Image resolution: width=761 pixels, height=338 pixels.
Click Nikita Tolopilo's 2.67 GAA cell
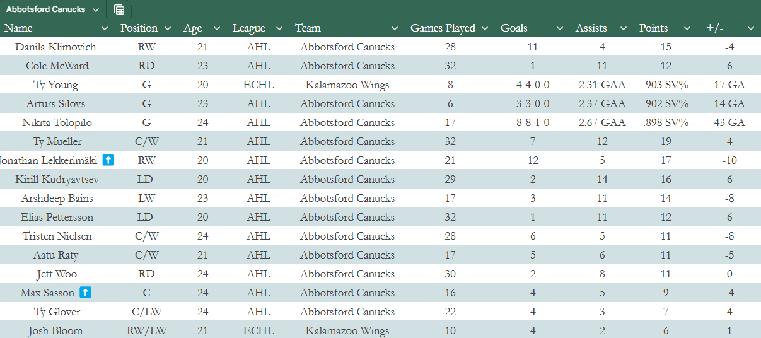pyautogui.click(x=602, y=122)
